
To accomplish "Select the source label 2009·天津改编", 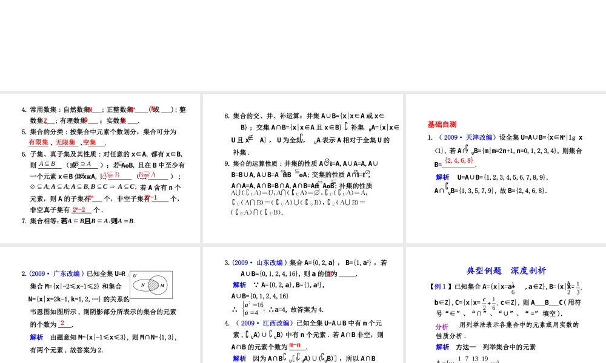I will click(x=467, y=137).
